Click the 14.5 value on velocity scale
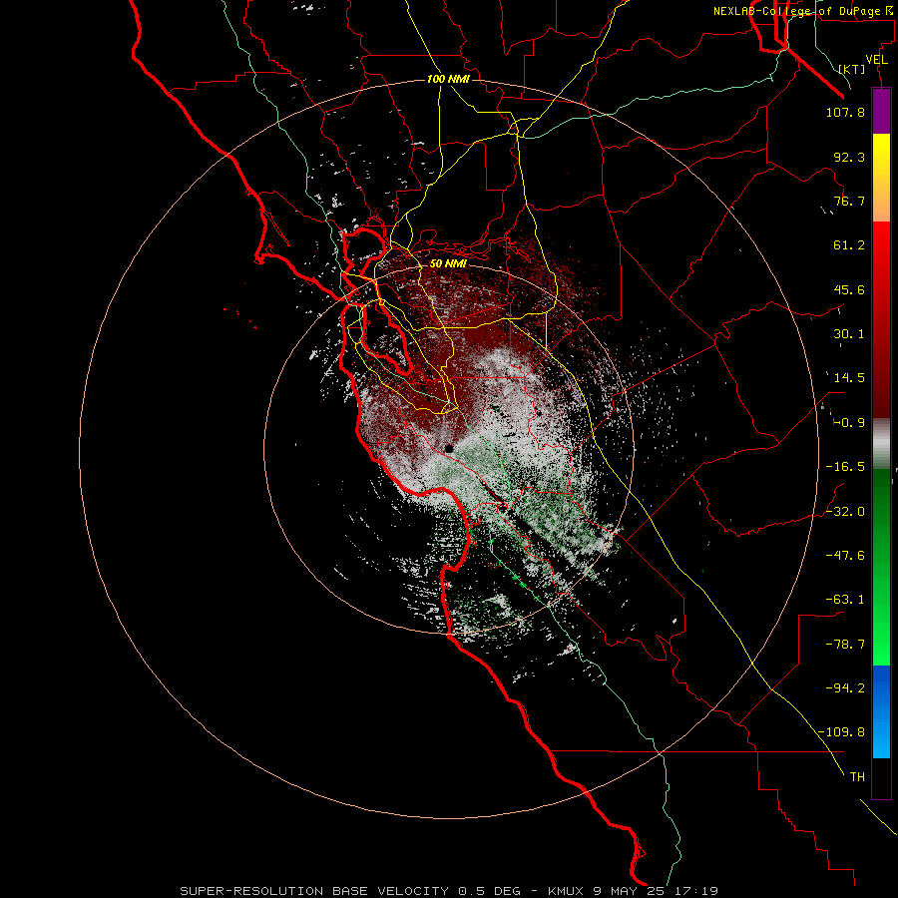This screenshot has width=898, height=898. [849, 378]
